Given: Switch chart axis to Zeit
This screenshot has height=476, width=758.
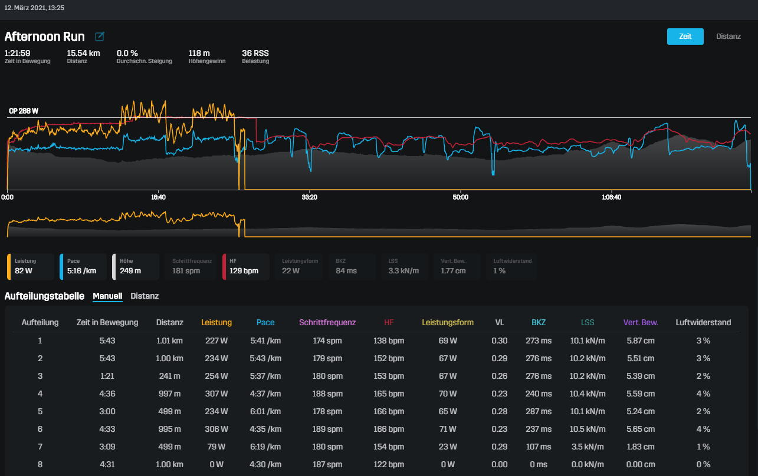Looking at the screenshot, I should pyautogui.click(x=685, y=36).
